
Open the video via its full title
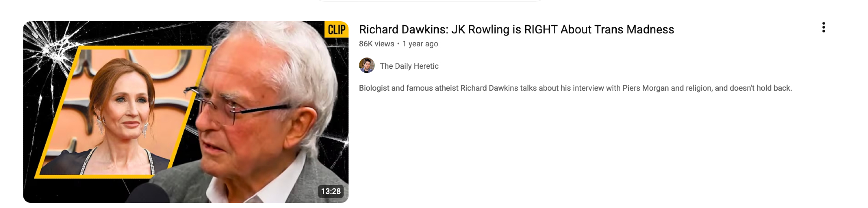516,29
